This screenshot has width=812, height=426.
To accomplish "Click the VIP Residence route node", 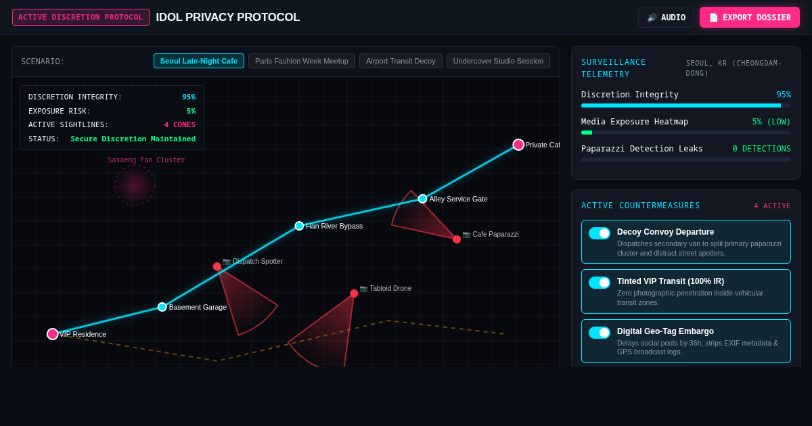I will click(x=53, y=334).
